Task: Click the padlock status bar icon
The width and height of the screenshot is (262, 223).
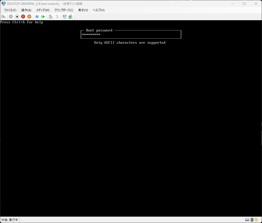Action: [256, 220]
